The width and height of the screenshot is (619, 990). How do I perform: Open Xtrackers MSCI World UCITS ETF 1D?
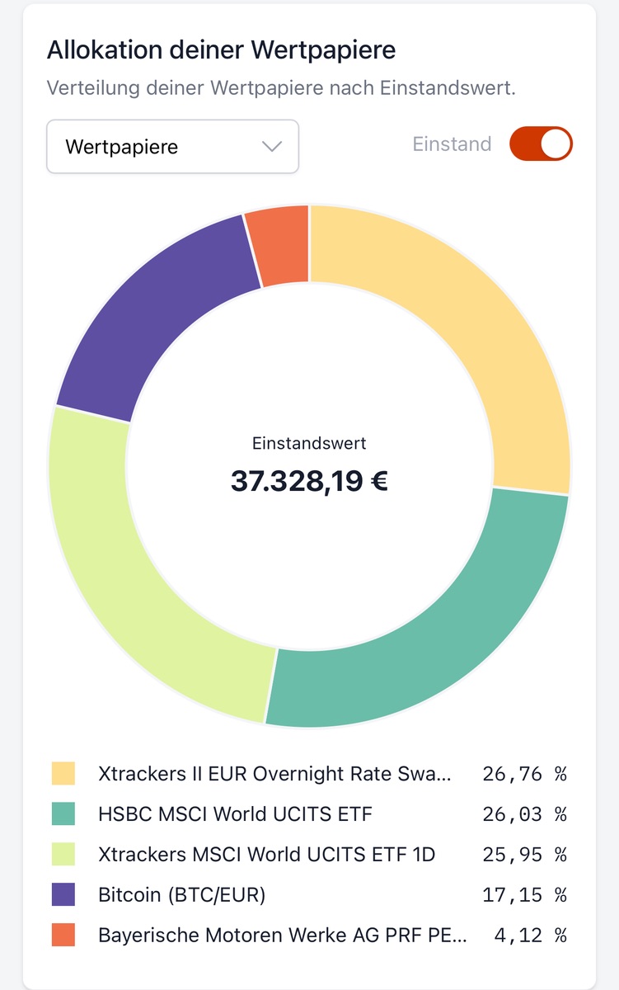click(x=266, y=854)
